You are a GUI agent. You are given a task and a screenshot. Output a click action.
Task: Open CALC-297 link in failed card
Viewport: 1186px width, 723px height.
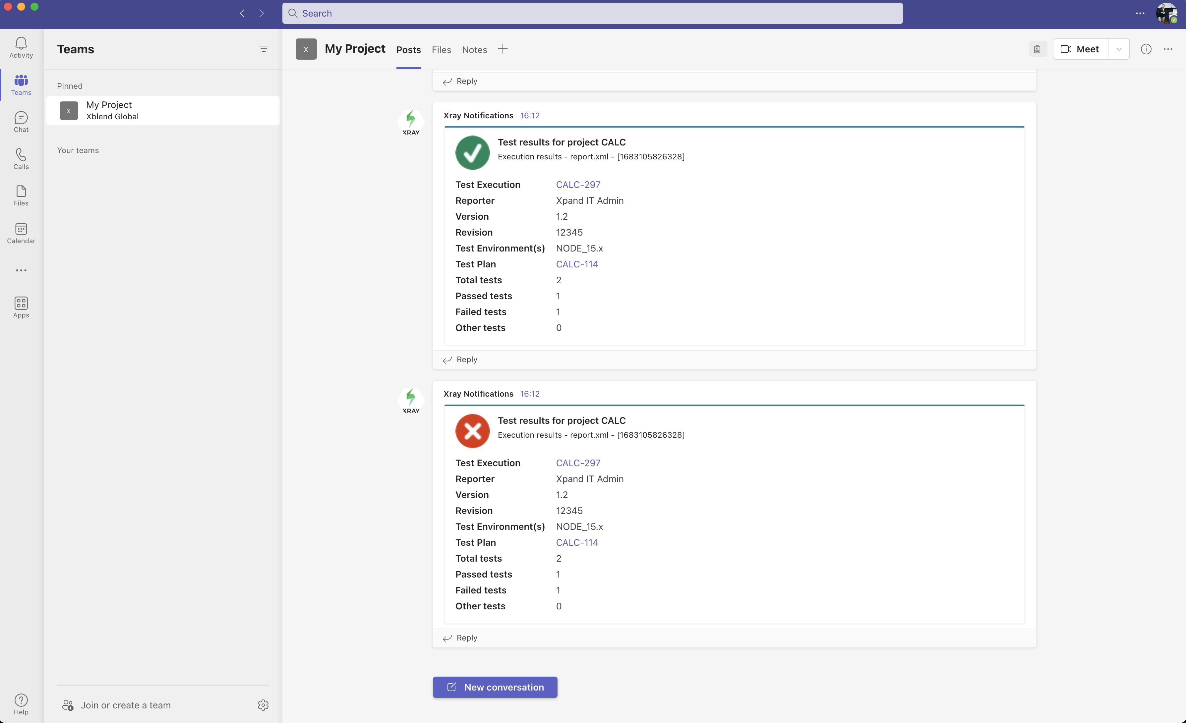click(578, 463)
